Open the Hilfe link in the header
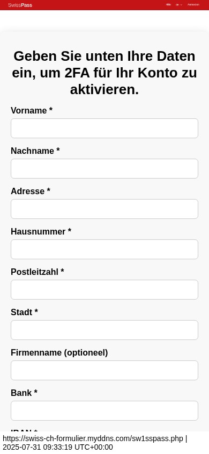209x454 pixels. [168, 5]
